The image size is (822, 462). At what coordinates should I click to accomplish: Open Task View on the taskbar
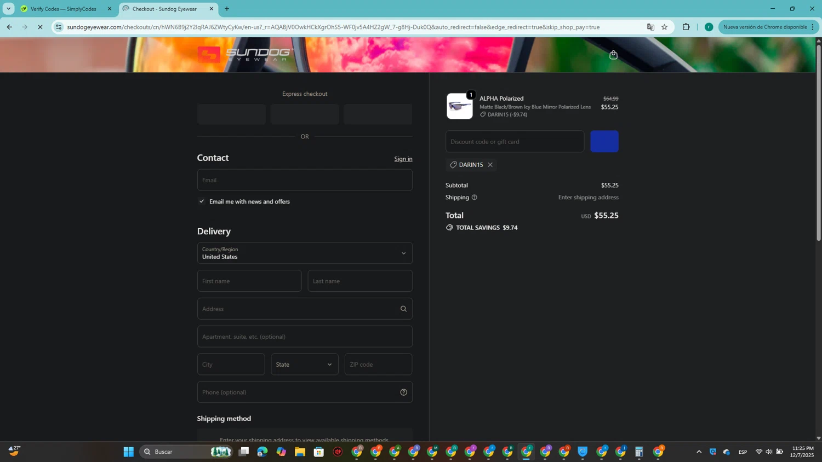(244, 452)
